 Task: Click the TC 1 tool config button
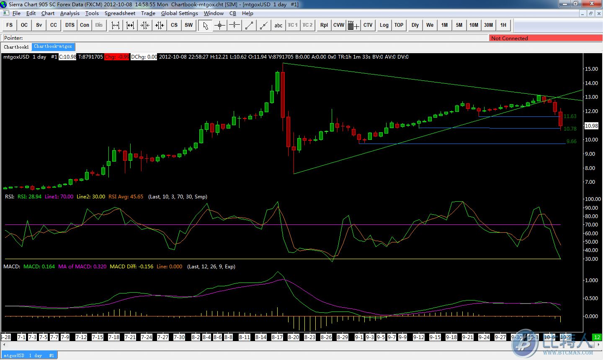pos(293,25)
